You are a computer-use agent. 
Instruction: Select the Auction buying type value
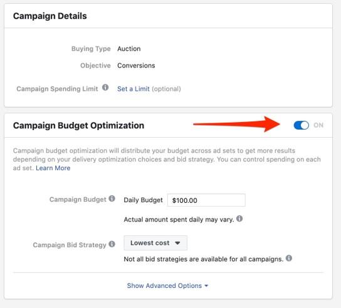(x=129, y=49)
